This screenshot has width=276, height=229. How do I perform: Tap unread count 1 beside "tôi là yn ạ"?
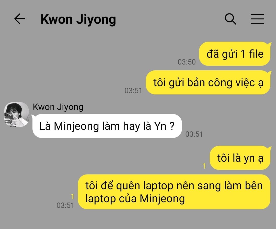[x=204, y=166]
